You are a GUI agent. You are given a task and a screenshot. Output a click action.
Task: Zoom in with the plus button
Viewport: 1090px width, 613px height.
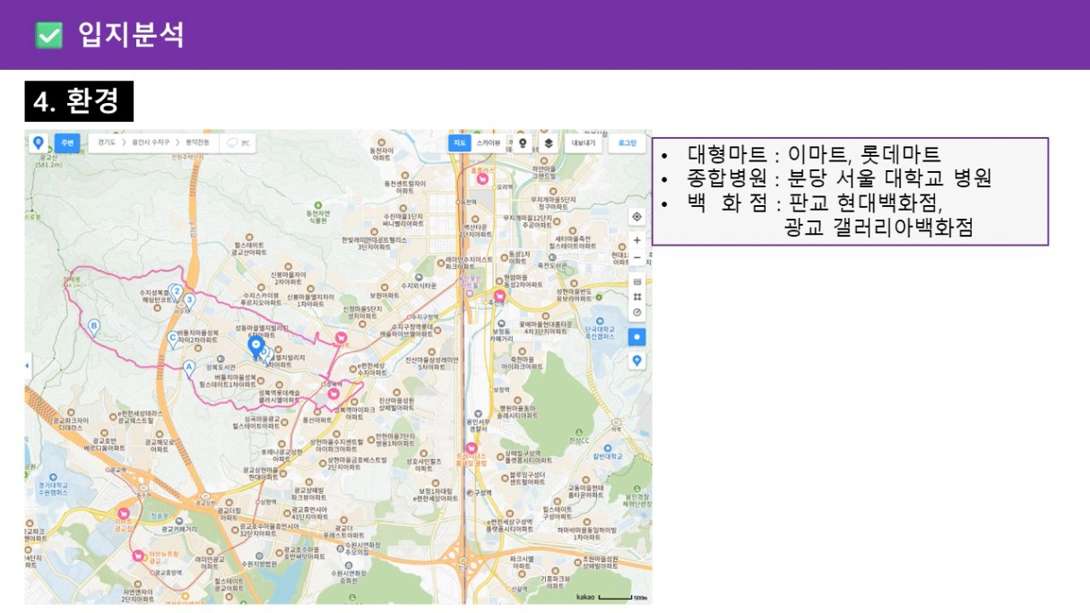pyautogui.click(x=636, y=240)
